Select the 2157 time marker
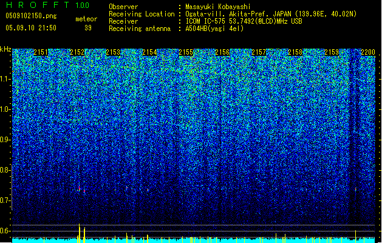This screenshot has width=382, height=243. point(259,52)
